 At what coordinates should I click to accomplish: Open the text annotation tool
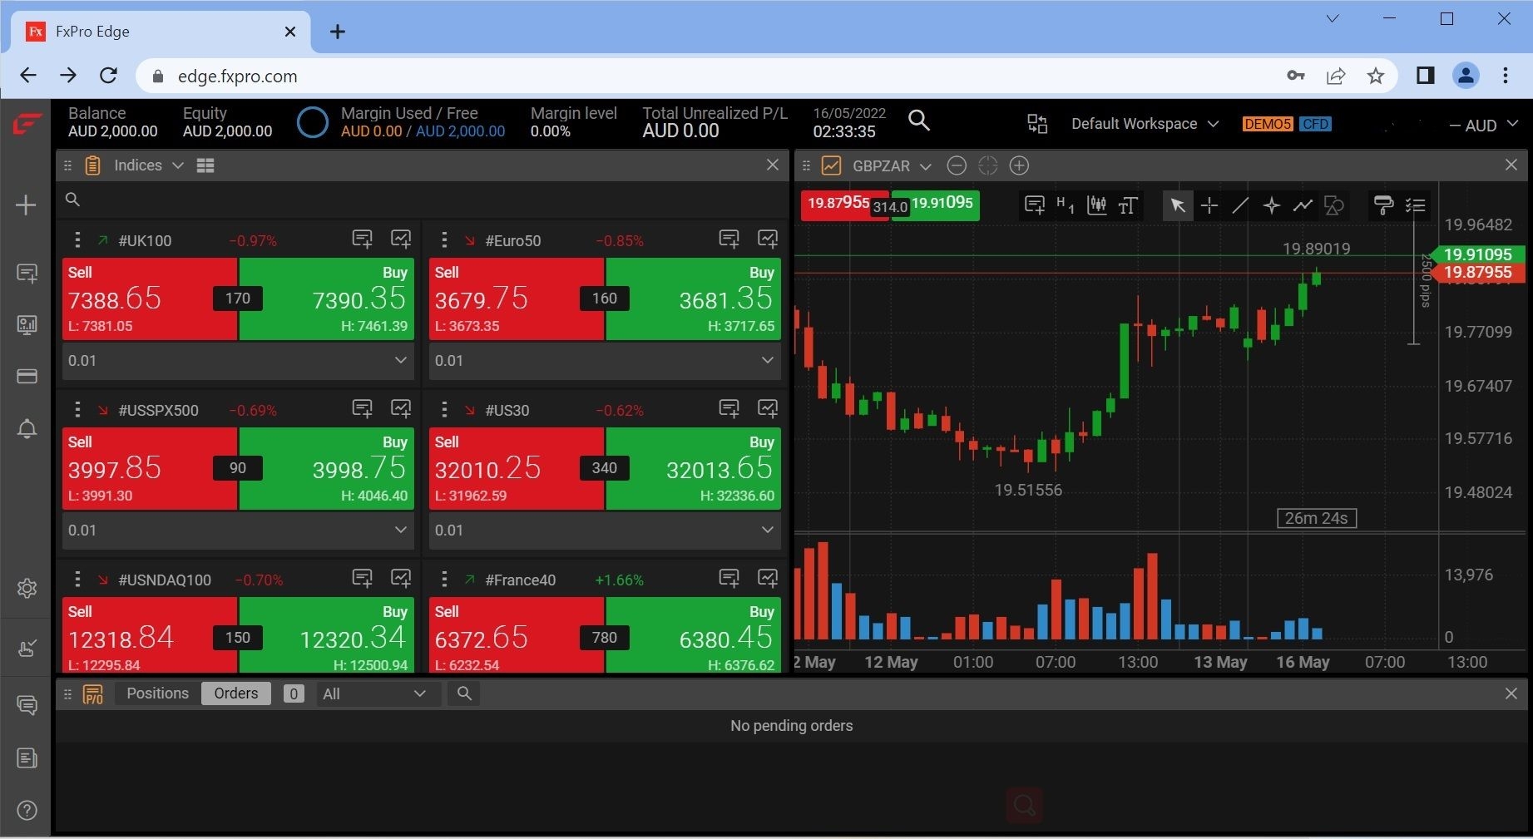tap(1127, 205)
